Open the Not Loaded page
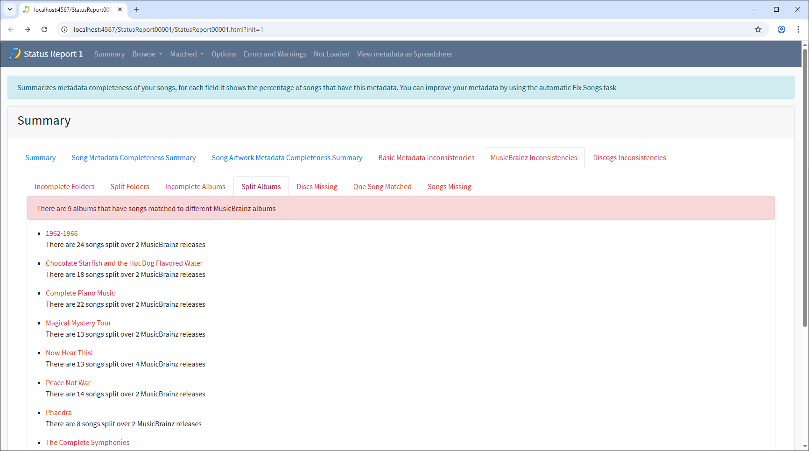 point(331,54)
